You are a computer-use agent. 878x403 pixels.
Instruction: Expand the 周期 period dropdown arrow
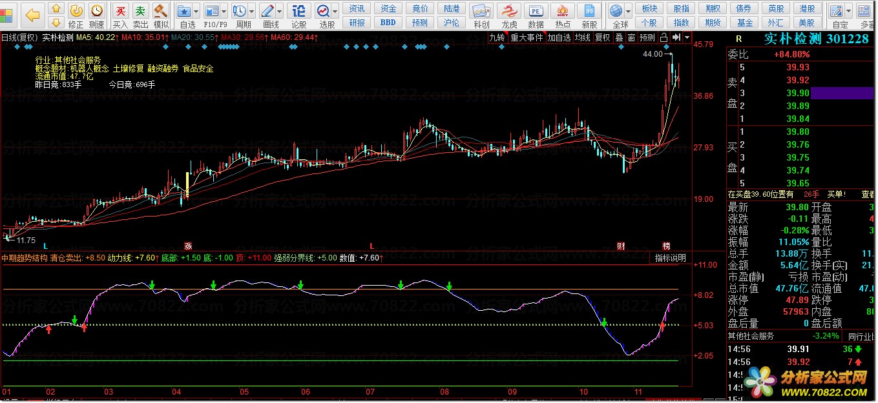point(252,11)
